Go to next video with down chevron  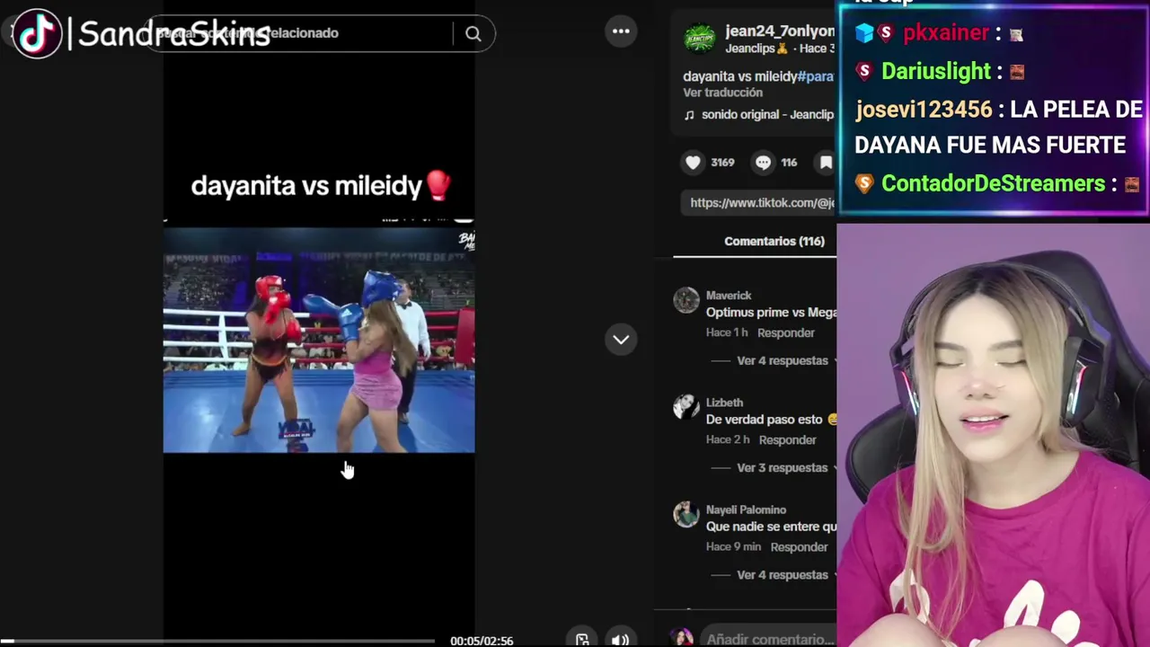(x=621, y=340)
